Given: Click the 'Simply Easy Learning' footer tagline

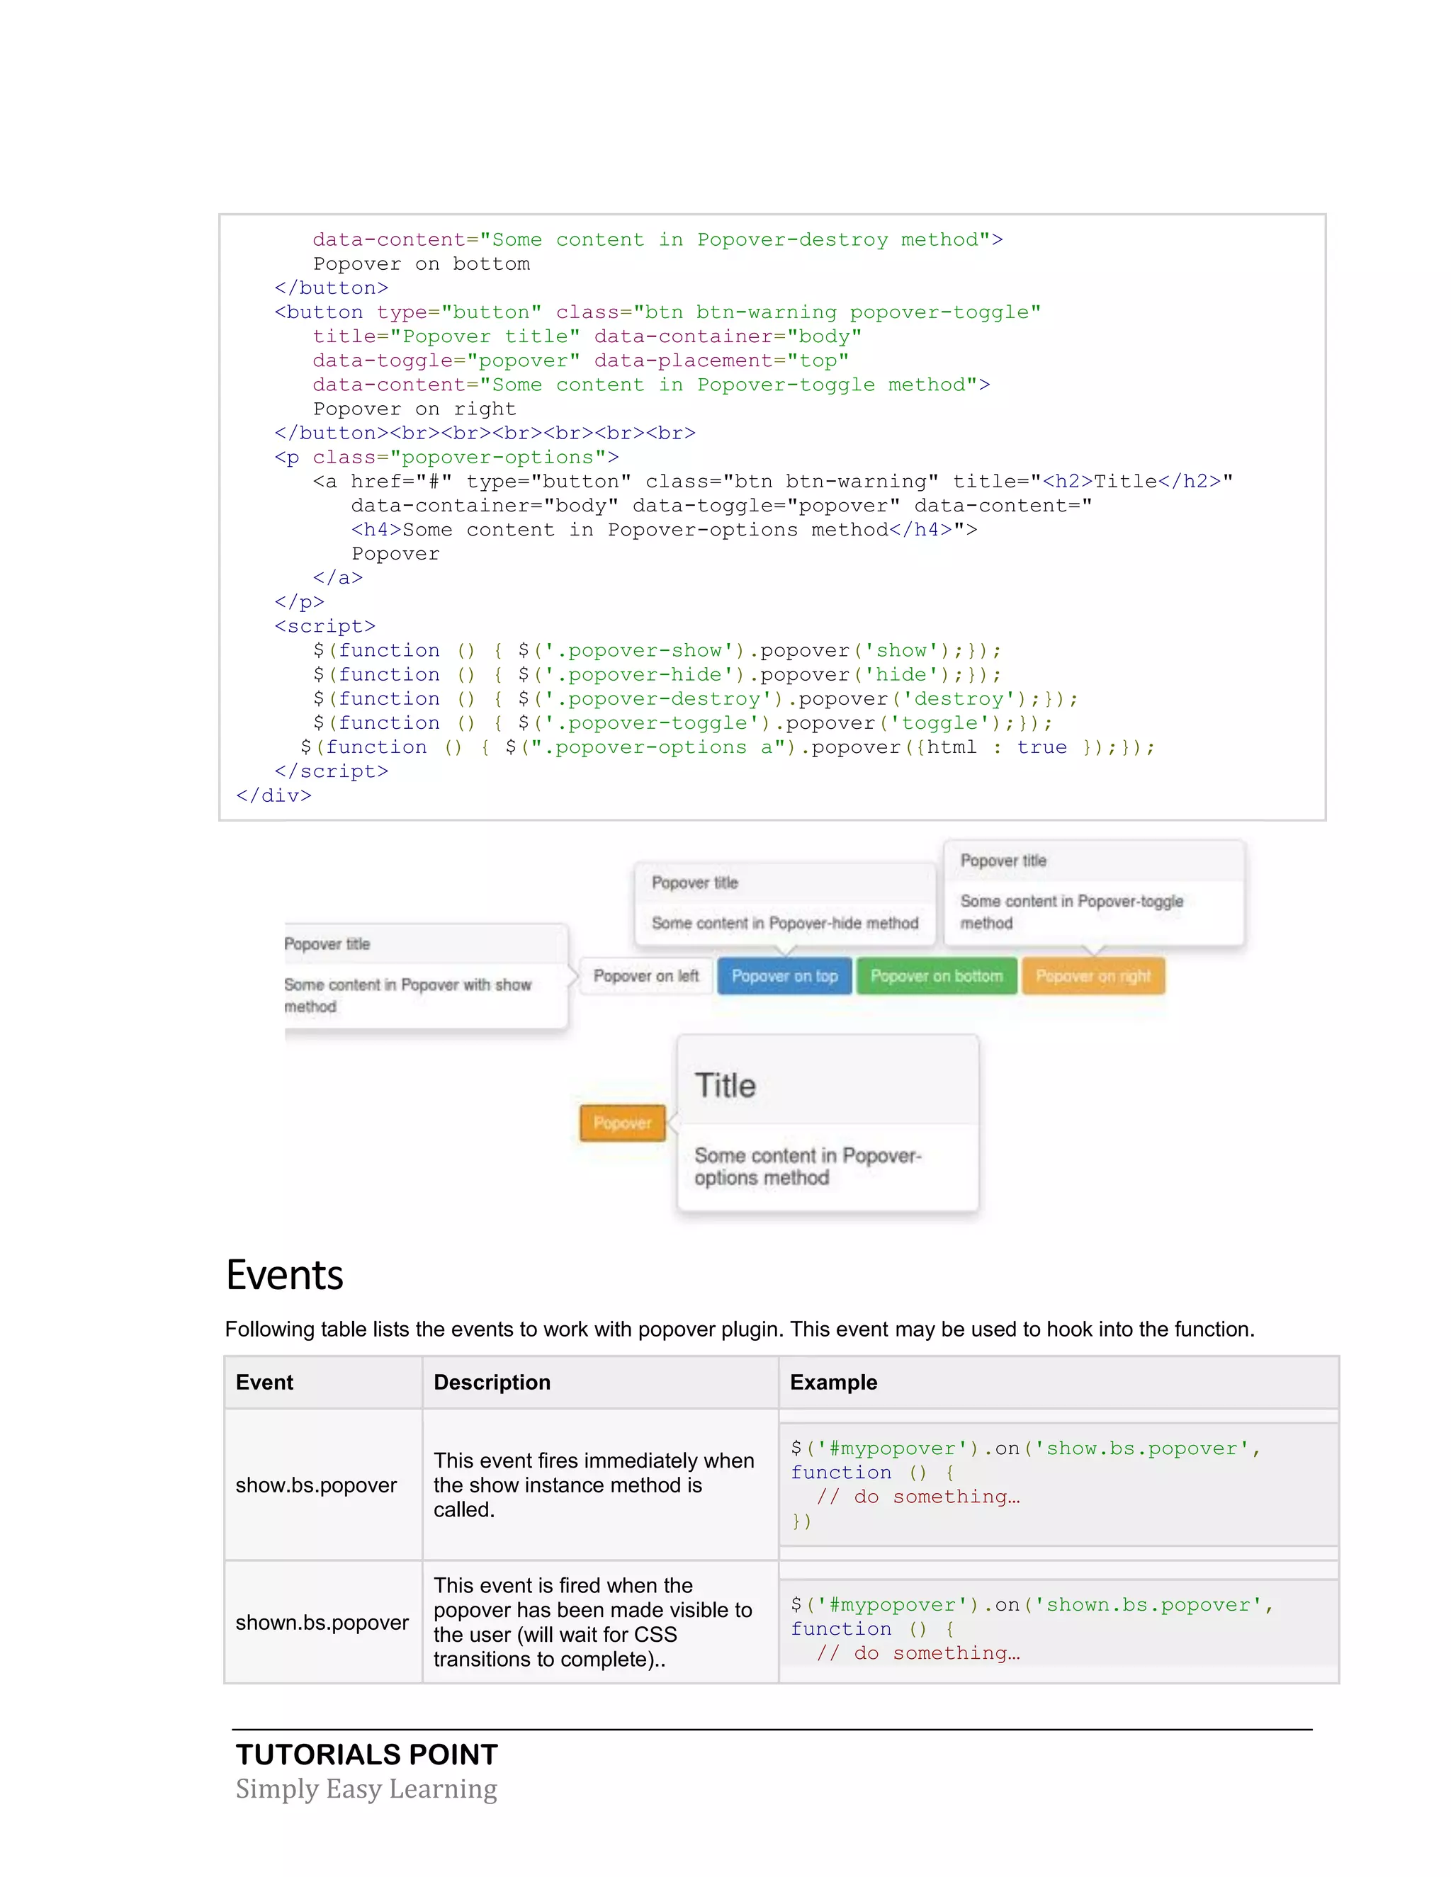Looking at the screenshot, I should [x=366, y=1788].
